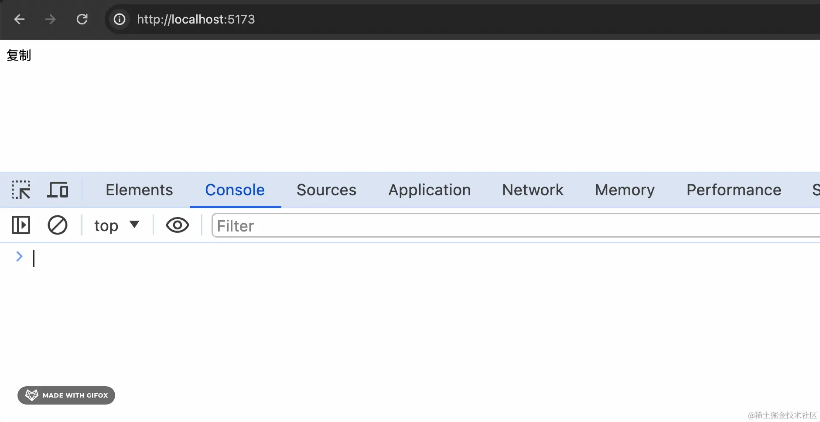Click the 复制 copy text button
The height and width of the screenshot is (422, 820).
coord(19,55)
